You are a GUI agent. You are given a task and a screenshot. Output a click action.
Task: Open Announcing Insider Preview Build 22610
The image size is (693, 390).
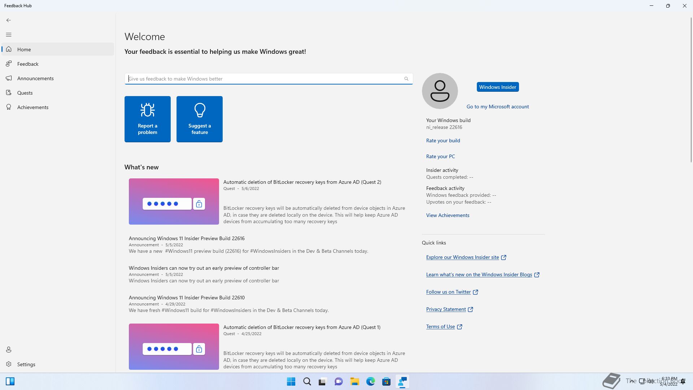point(187,298)
